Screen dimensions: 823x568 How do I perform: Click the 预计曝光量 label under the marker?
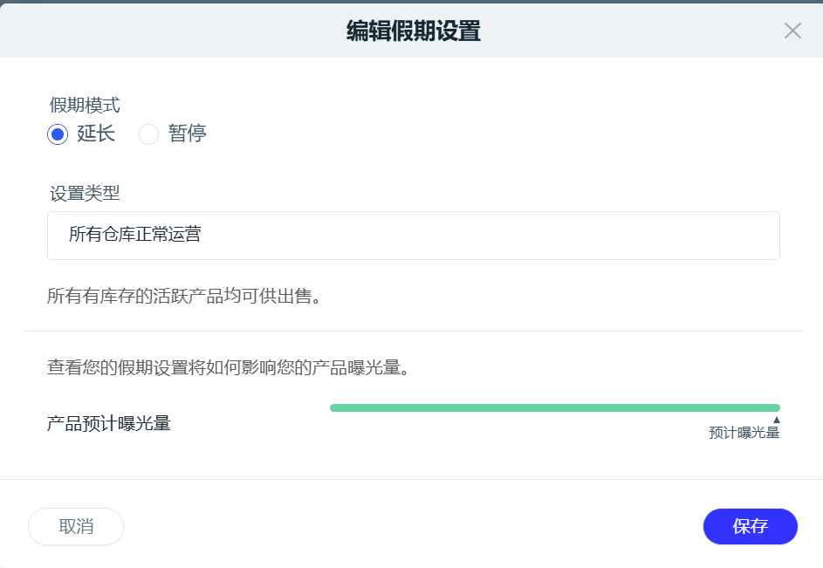[x=744, y=433]
